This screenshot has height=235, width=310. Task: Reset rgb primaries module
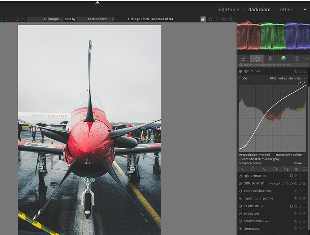click(300, 176)
